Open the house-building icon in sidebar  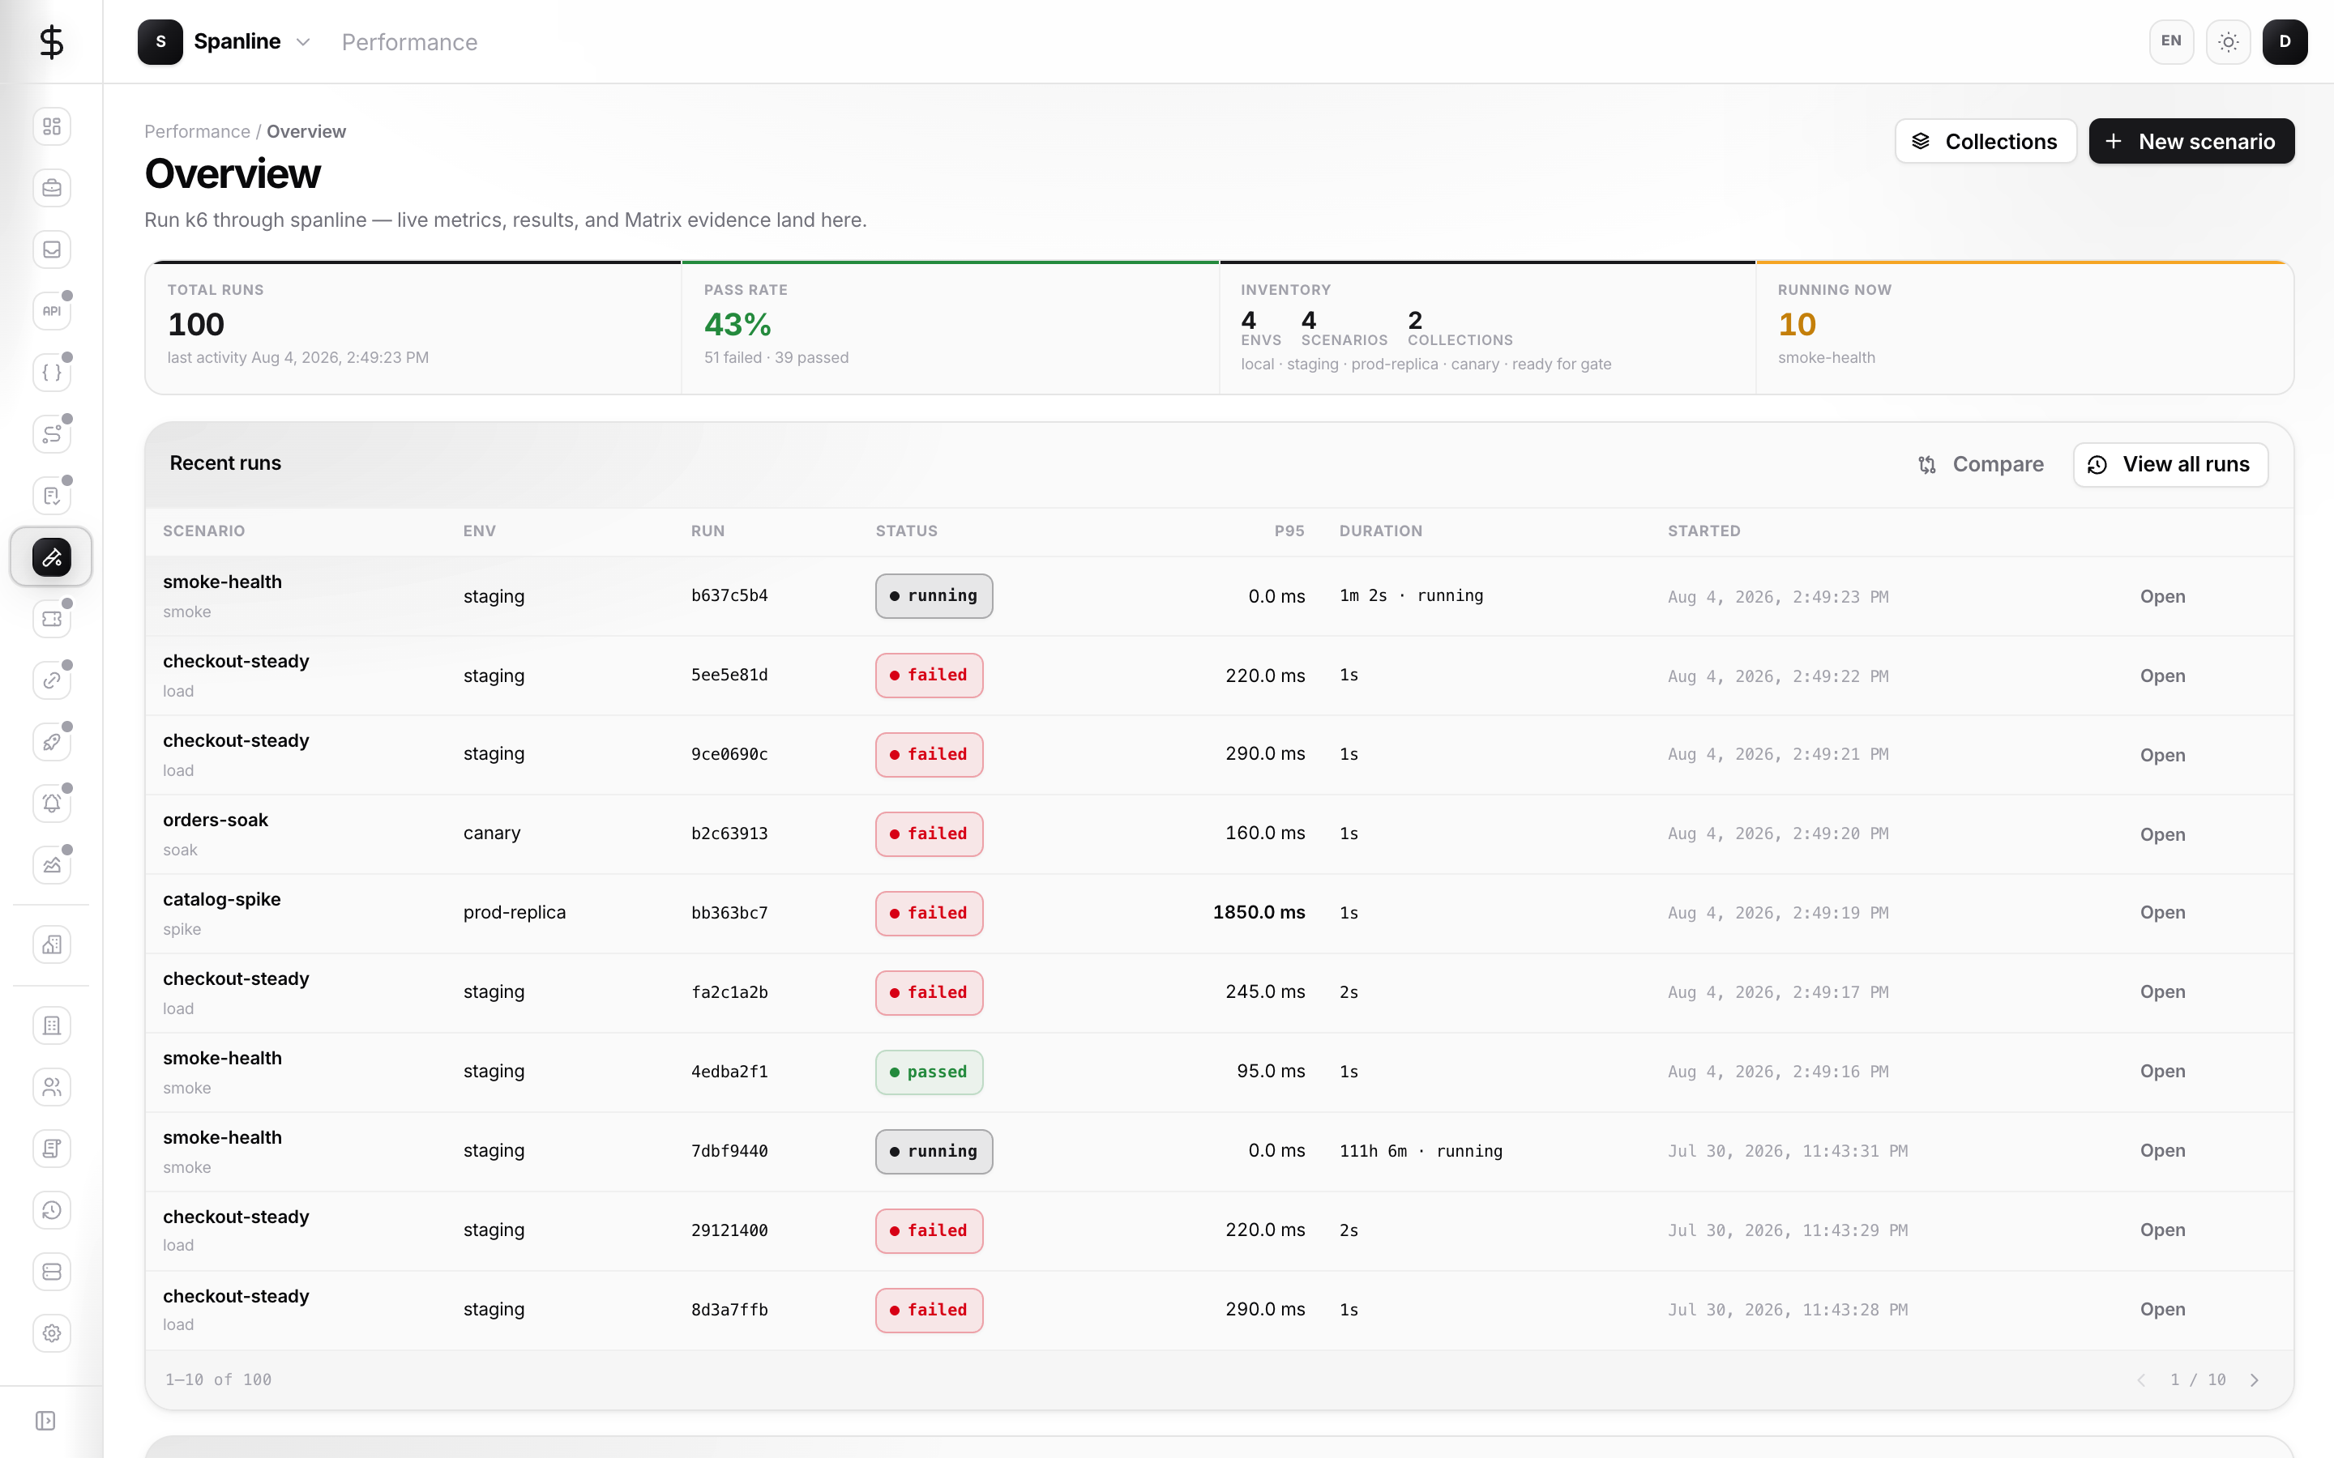[x=52, y=945]
